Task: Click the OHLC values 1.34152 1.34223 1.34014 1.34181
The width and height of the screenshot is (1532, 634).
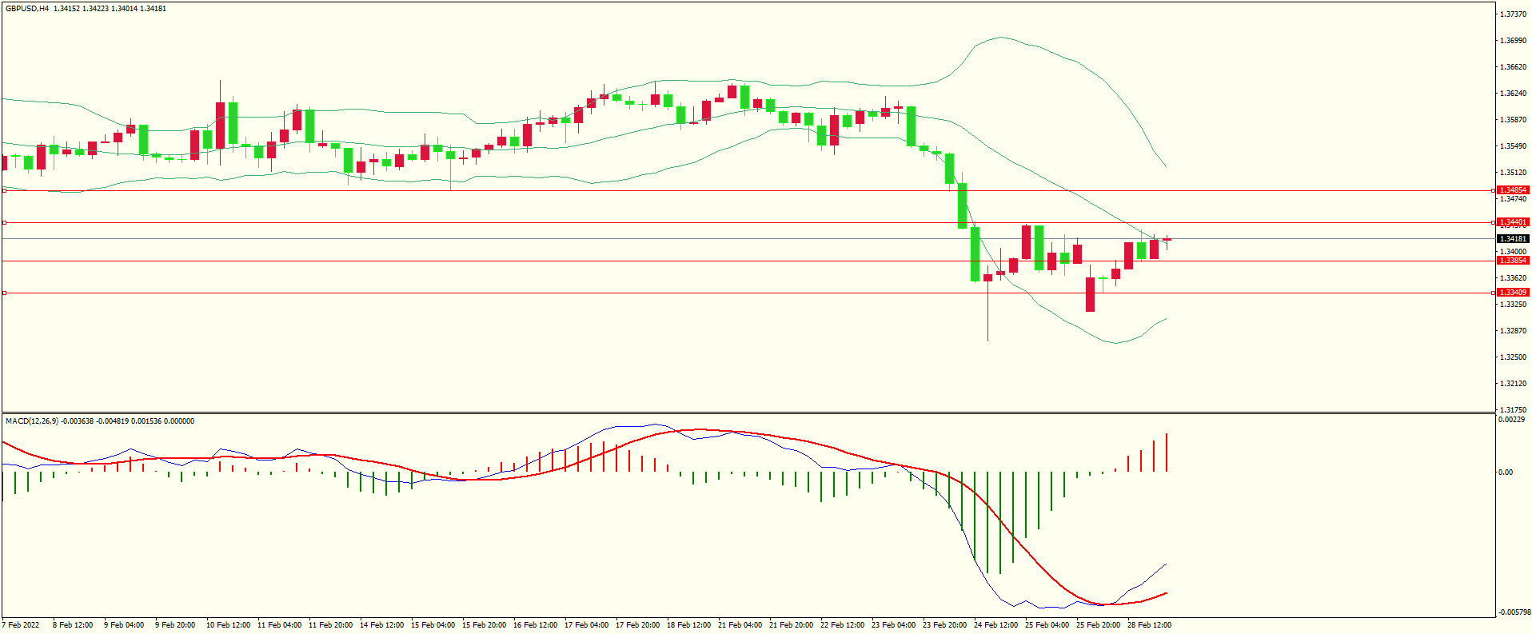Action: [110, 9]
